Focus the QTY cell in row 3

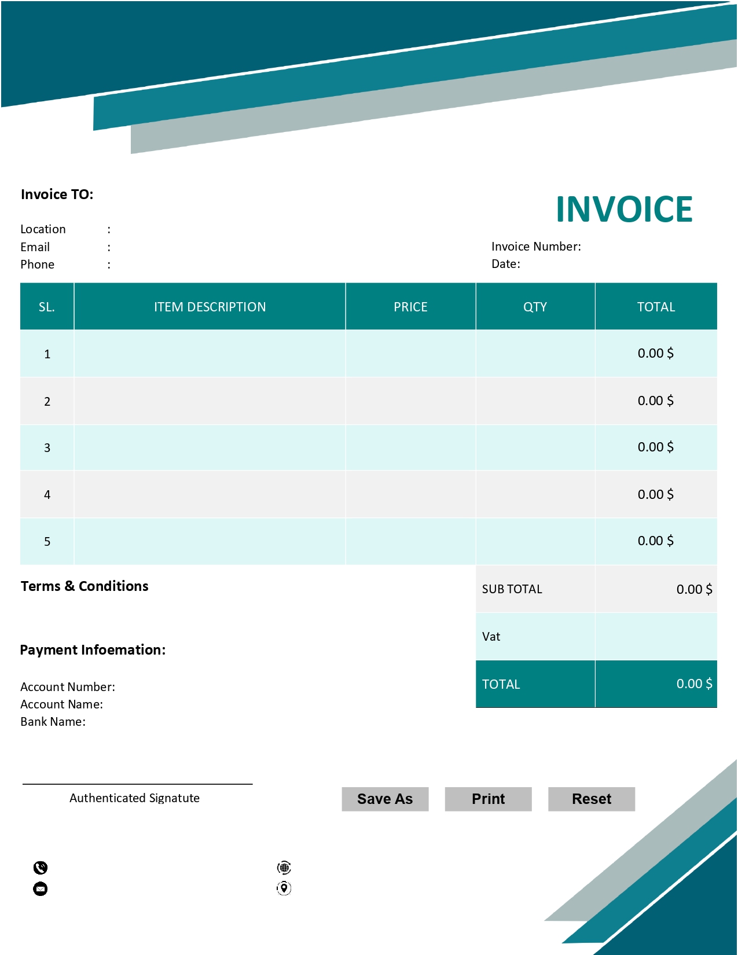pyautogui.click(x=535, y=447)
